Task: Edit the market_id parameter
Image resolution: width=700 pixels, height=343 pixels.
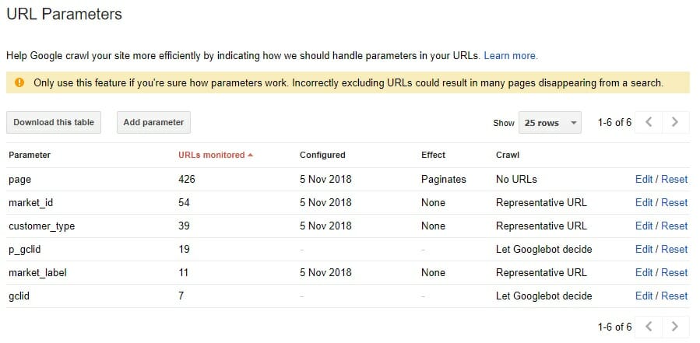Action: pyautogui.click(x=644, y=202)
